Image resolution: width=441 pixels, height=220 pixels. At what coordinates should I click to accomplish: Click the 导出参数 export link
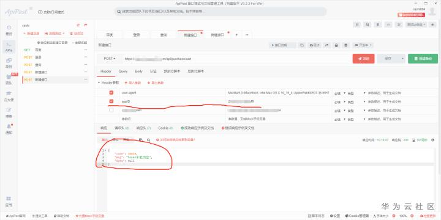click(x=155, y=82)
